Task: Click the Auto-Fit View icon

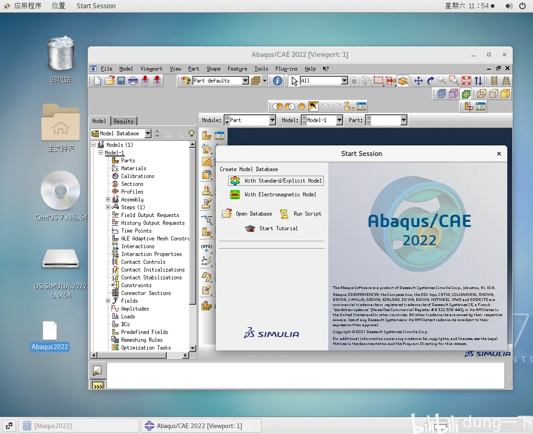Action: point(466,81)
